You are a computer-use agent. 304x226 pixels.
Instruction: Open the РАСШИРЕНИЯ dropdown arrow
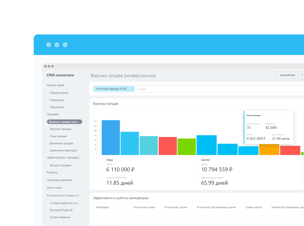tap(302, 75)
